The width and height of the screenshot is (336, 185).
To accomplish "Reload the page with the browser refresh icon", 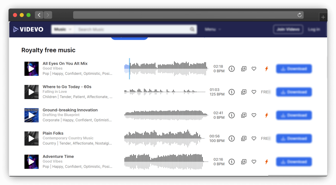I will point(299,15).
